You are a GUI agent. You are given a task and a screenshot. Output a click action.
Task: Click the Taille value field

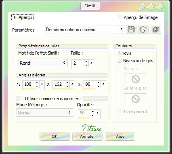[78, 63]
